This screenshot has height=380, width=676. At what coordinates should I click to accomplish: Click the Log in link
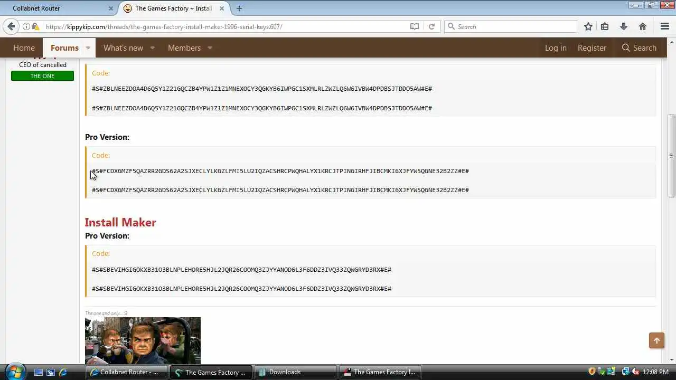tap(556, 47)
